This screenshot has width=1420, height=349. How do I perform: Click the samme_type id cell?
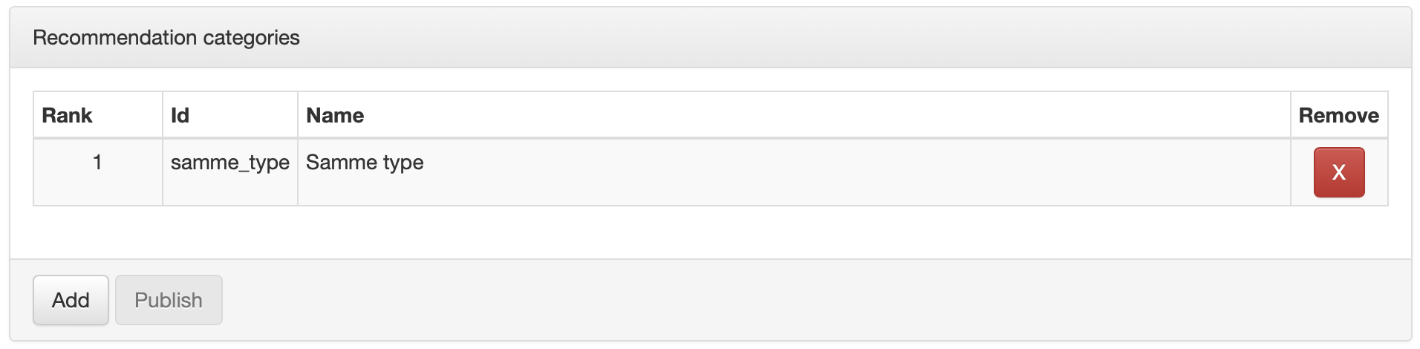[x=229, y=163]
